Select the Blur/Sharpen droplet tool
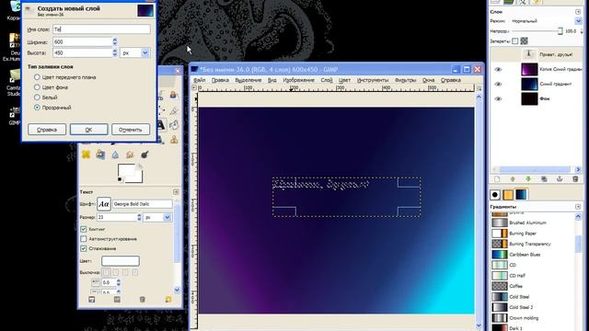This screenshot has width=589, height=331. 115,154
